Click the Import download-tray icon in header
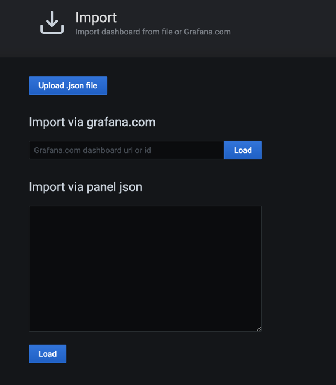 click(x=52, y=22)
